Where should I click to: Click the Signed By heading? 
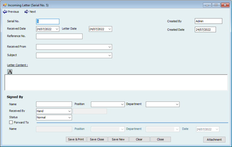15,97
